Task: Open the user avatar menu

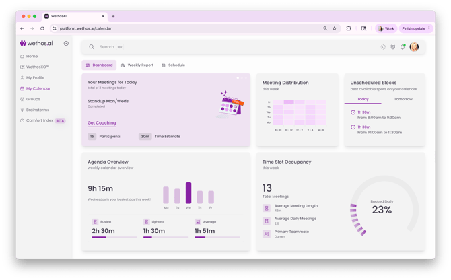Action: (414, 47)
